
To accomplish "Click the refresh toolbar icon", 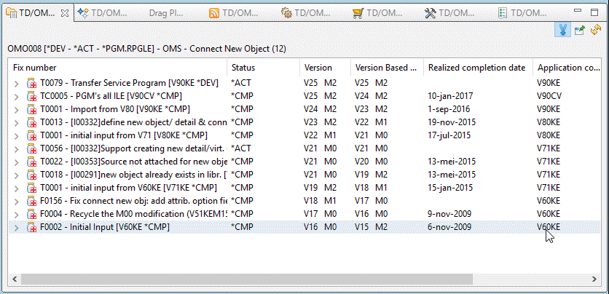I will pyautogui.click(x=596, y=30).
